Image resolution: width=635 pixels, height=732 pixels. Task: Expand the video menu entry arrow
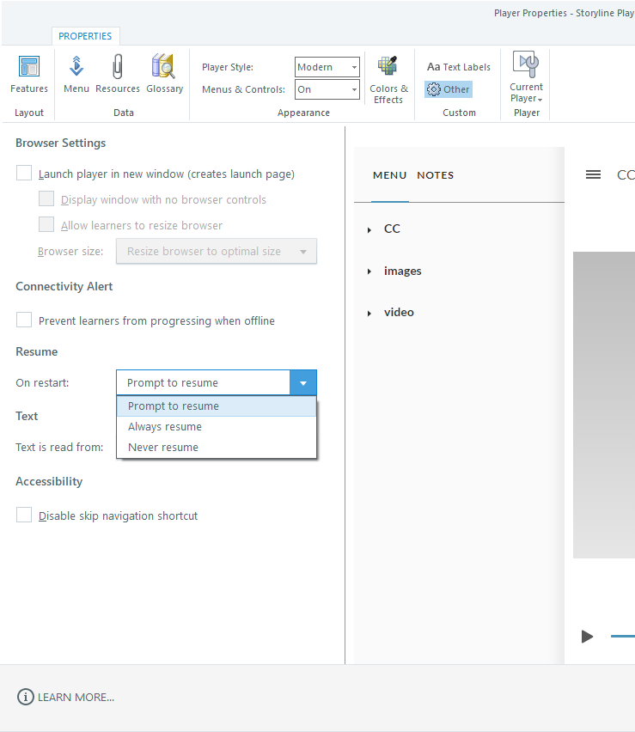[x=369, y=314]
